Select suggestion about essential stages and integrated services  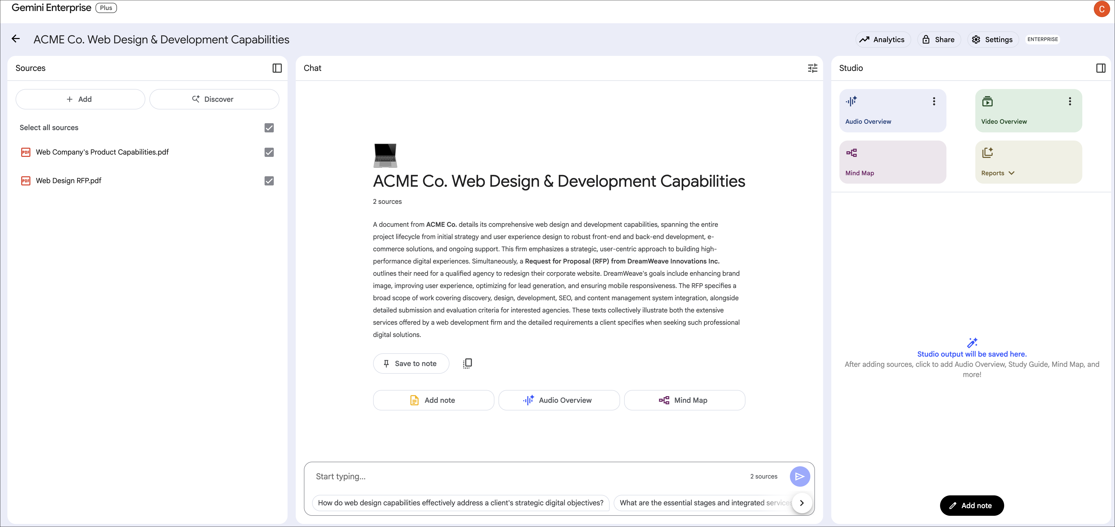click(703, 503)
